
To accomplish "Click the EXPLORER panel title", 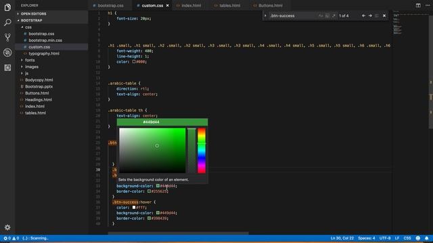I will click(30, 5).
